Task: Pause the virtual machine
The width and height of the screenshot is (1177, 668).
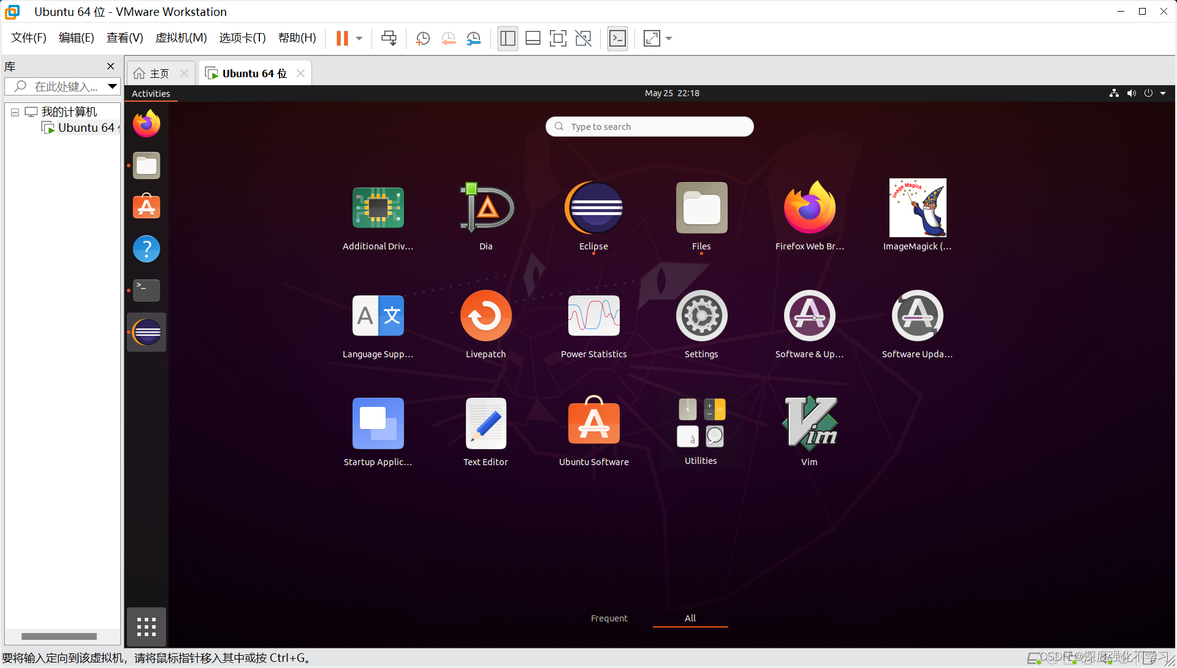Action: pos(342,38)
